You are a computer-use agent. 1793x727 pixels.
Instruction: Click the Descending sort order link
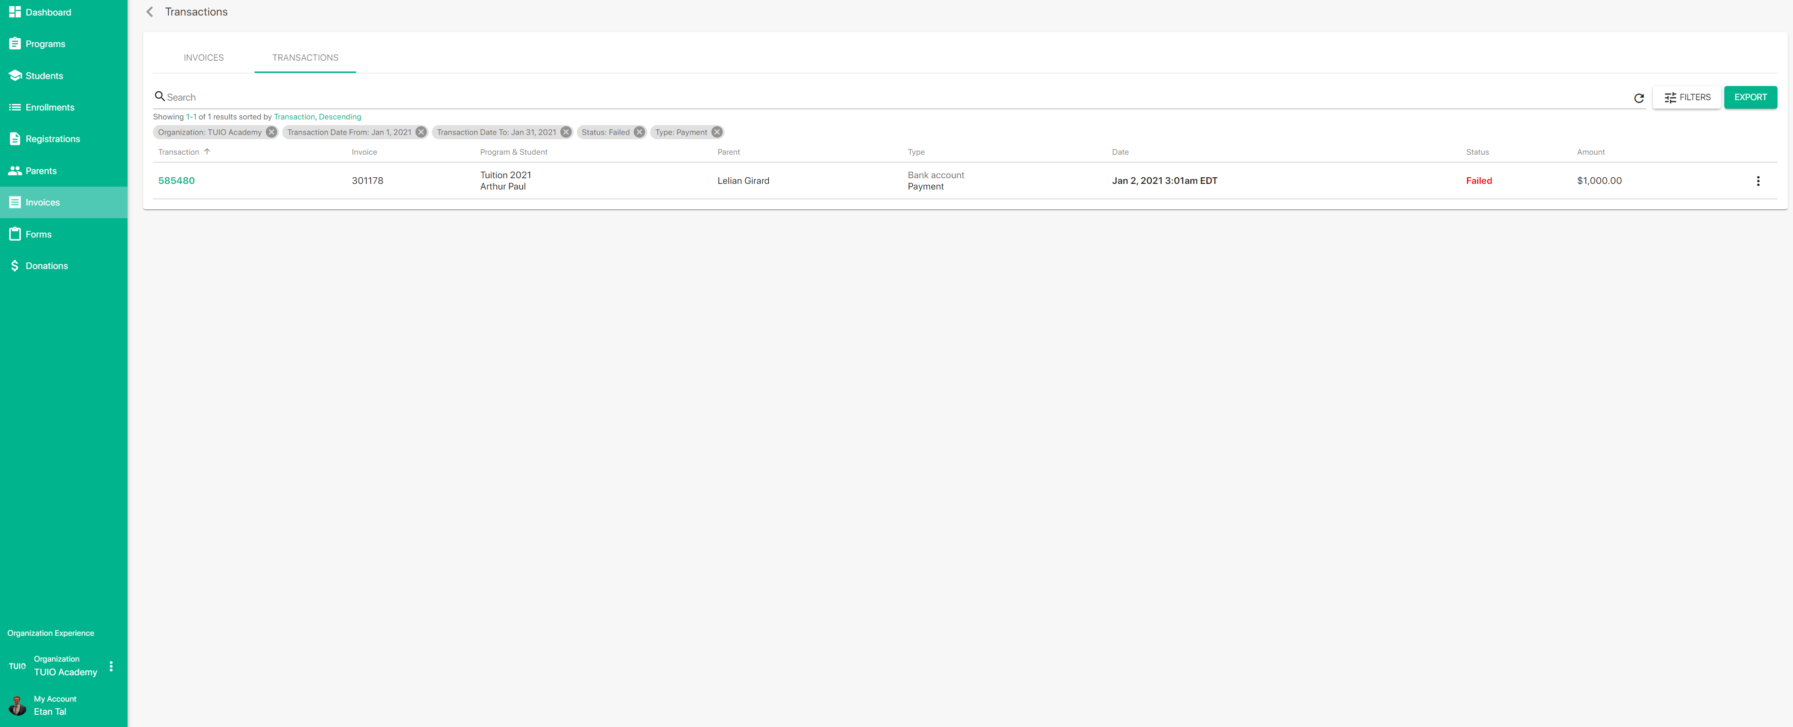click(340, 117)
